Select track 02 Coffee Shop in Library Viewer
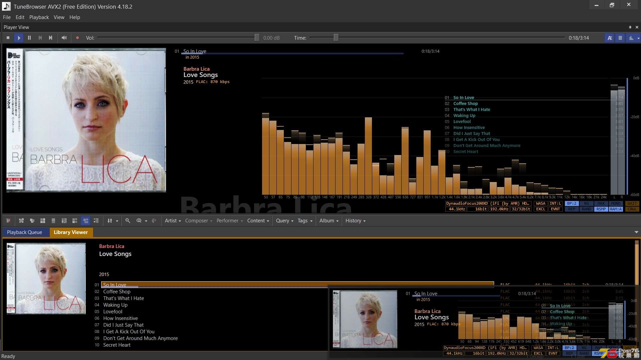This screenshot has height=360, width=641. coord(117,292)
